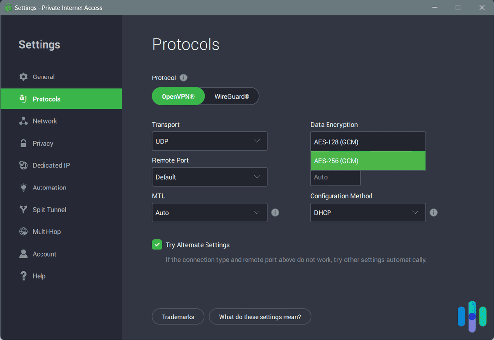The height and width of the screenshot is (340, 494).
Task: Click the Protocol info icon
Action: point(183,77)
